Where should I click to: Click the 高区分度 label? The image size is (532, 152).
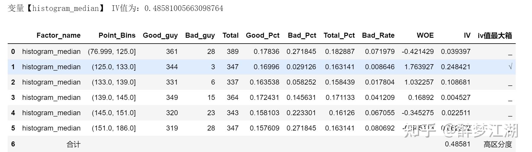click(x=498, y=144)
